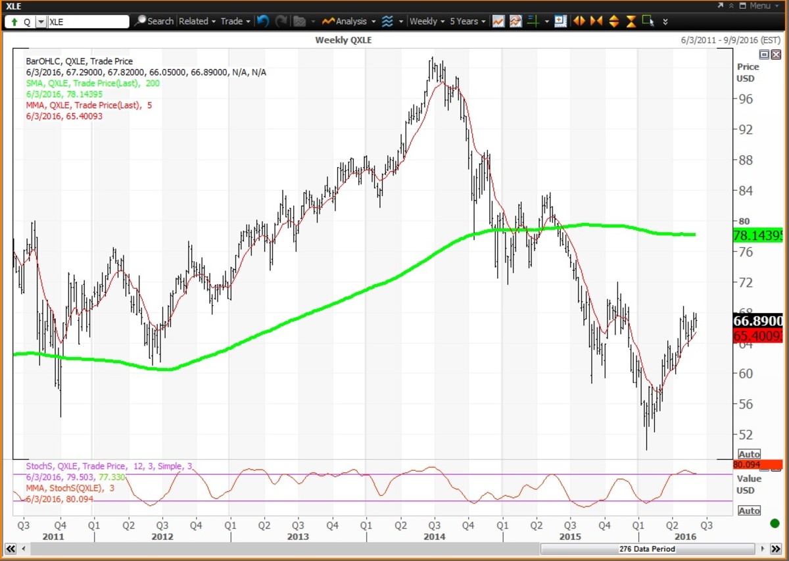This screenshot has width=789, height=561.
Task: Click the horizontal expand arrows icon
Action: click(579, 21)
